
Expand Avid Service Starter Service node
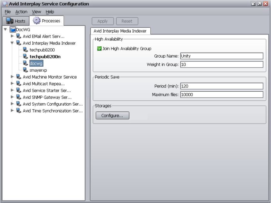click(12, 90)
